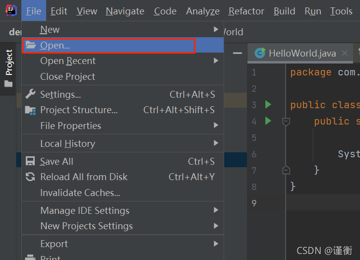Select Invalidate Caches...
This screenshot has height=260, width=360.
tap(123, 193)
